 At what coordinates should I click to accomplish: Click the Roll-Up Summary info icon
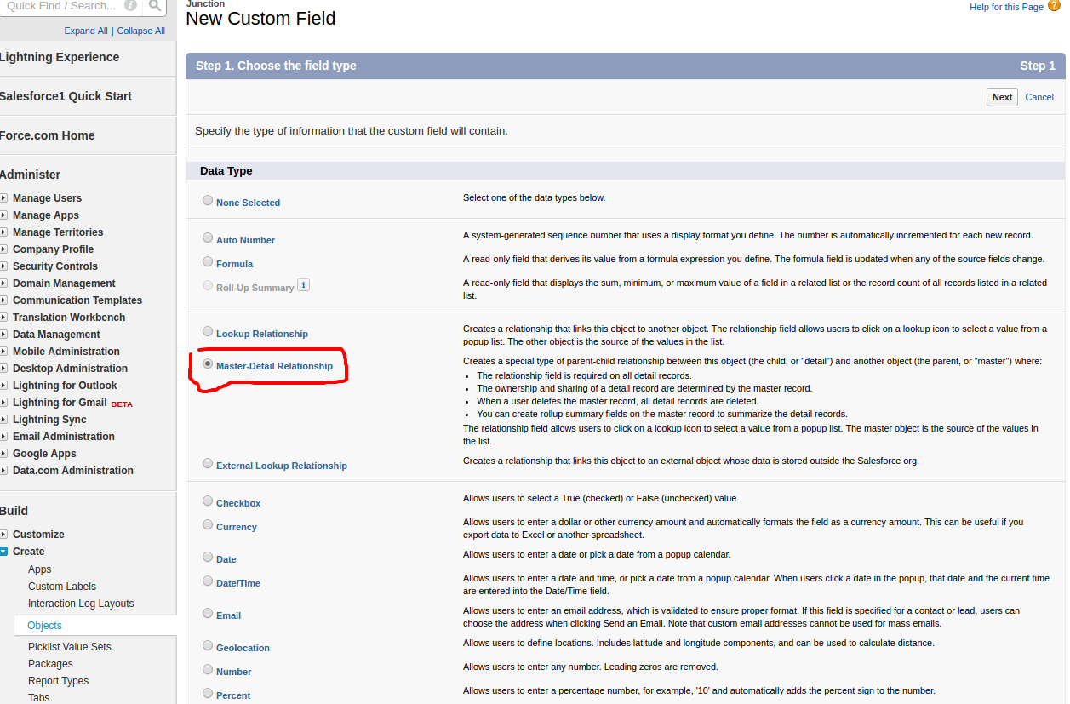click(x=303, y=285)
